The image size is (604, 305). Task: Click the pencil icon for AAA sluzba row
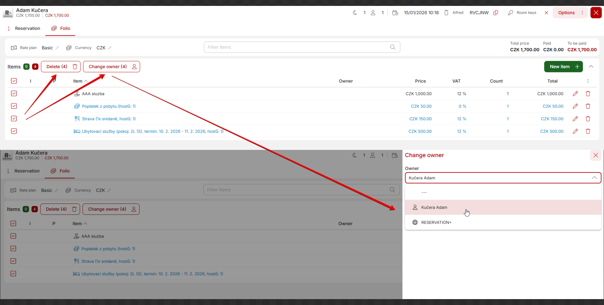(575, 94)
